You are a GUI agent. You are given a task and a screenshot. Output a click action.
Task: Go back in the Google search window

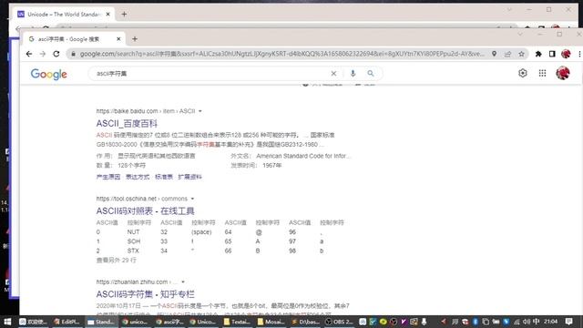29,54
